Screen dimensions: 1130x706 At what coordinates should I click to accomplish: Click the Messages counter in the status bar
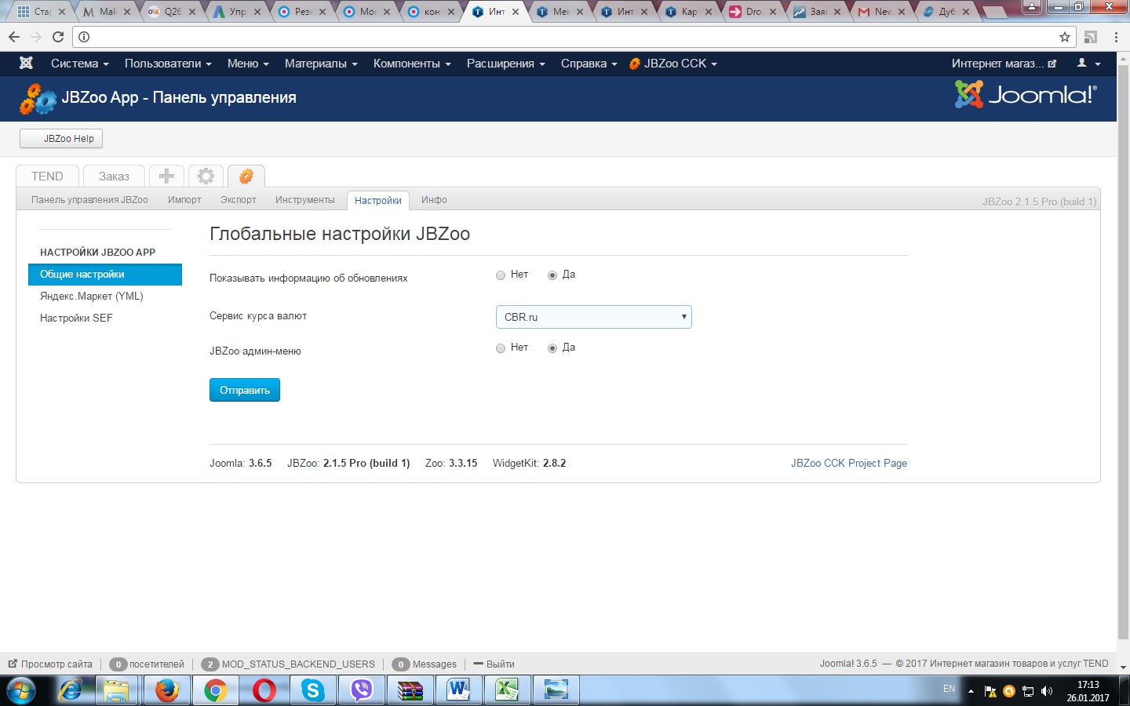tap(424, 664)
